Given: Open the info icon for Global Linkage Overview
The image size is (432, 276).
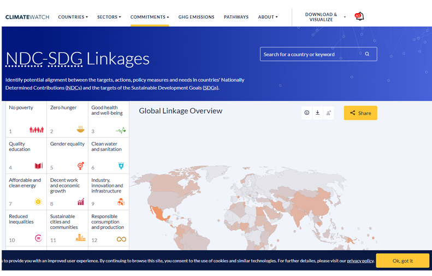Looking at the screenshot, I should pos(306,113).
